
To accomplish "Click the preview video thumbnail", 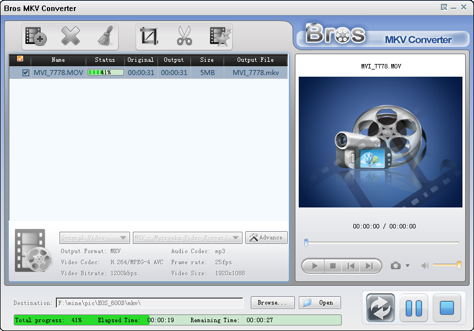I will pyautogui.click(x=380, y=142).
